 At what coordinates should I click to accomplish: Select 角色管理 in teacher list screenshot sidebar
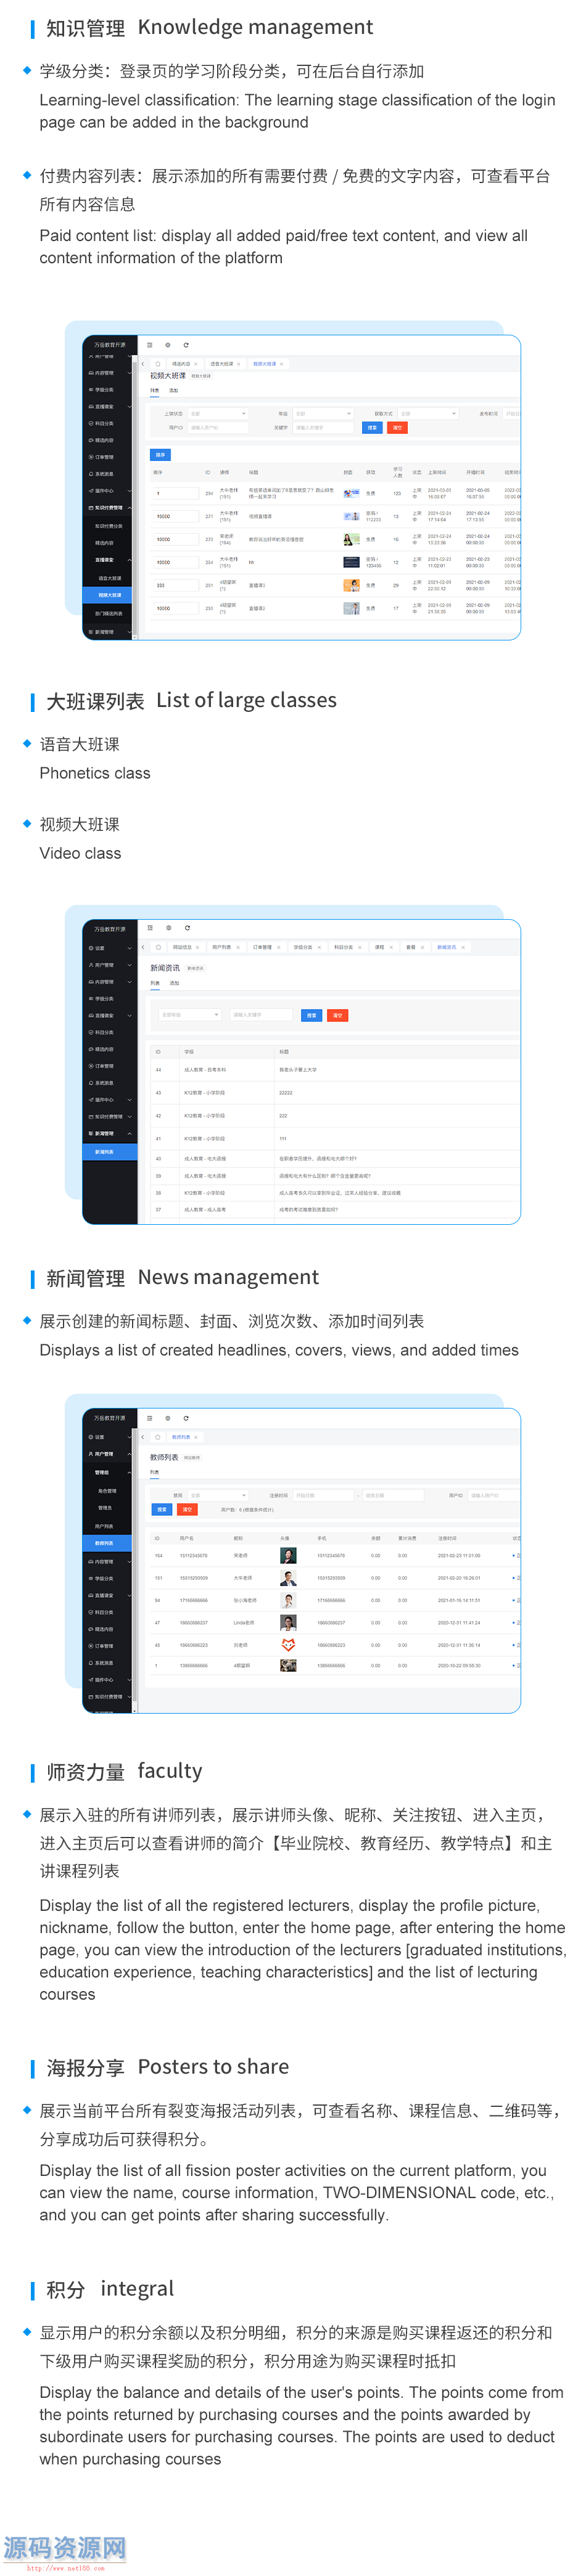[108, 1491]
